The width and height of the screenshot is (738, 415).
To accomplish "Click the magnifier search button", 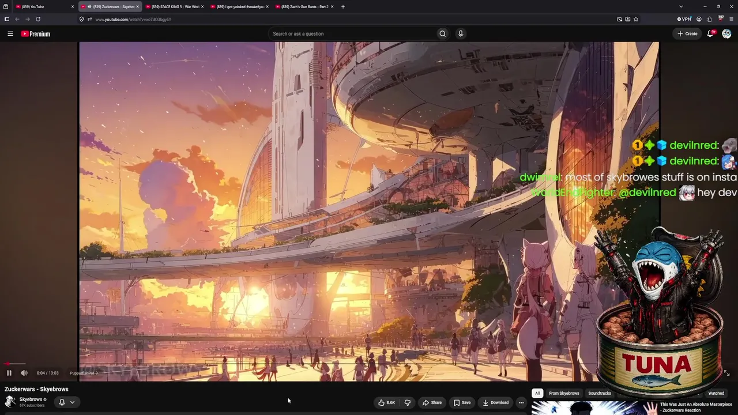I will coord(442,33).
